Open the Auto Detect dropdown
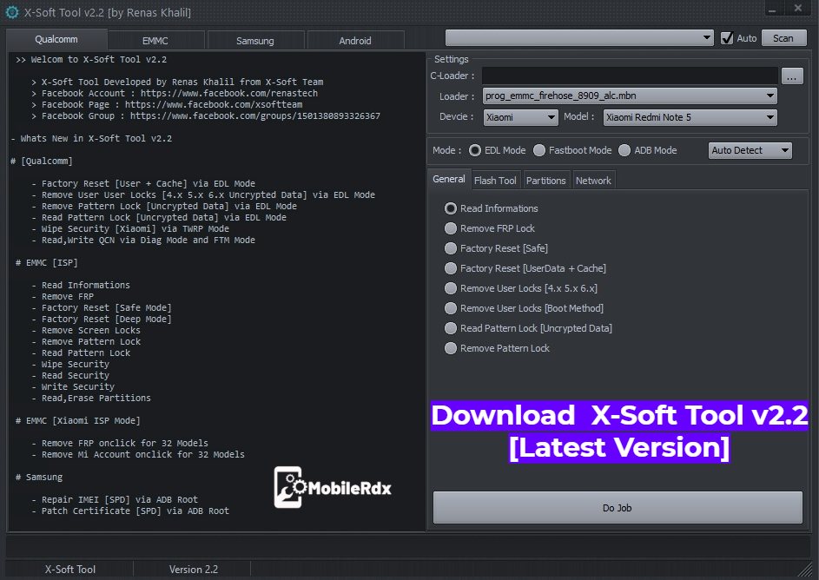 pyautogui.click(x=750, y=150)
